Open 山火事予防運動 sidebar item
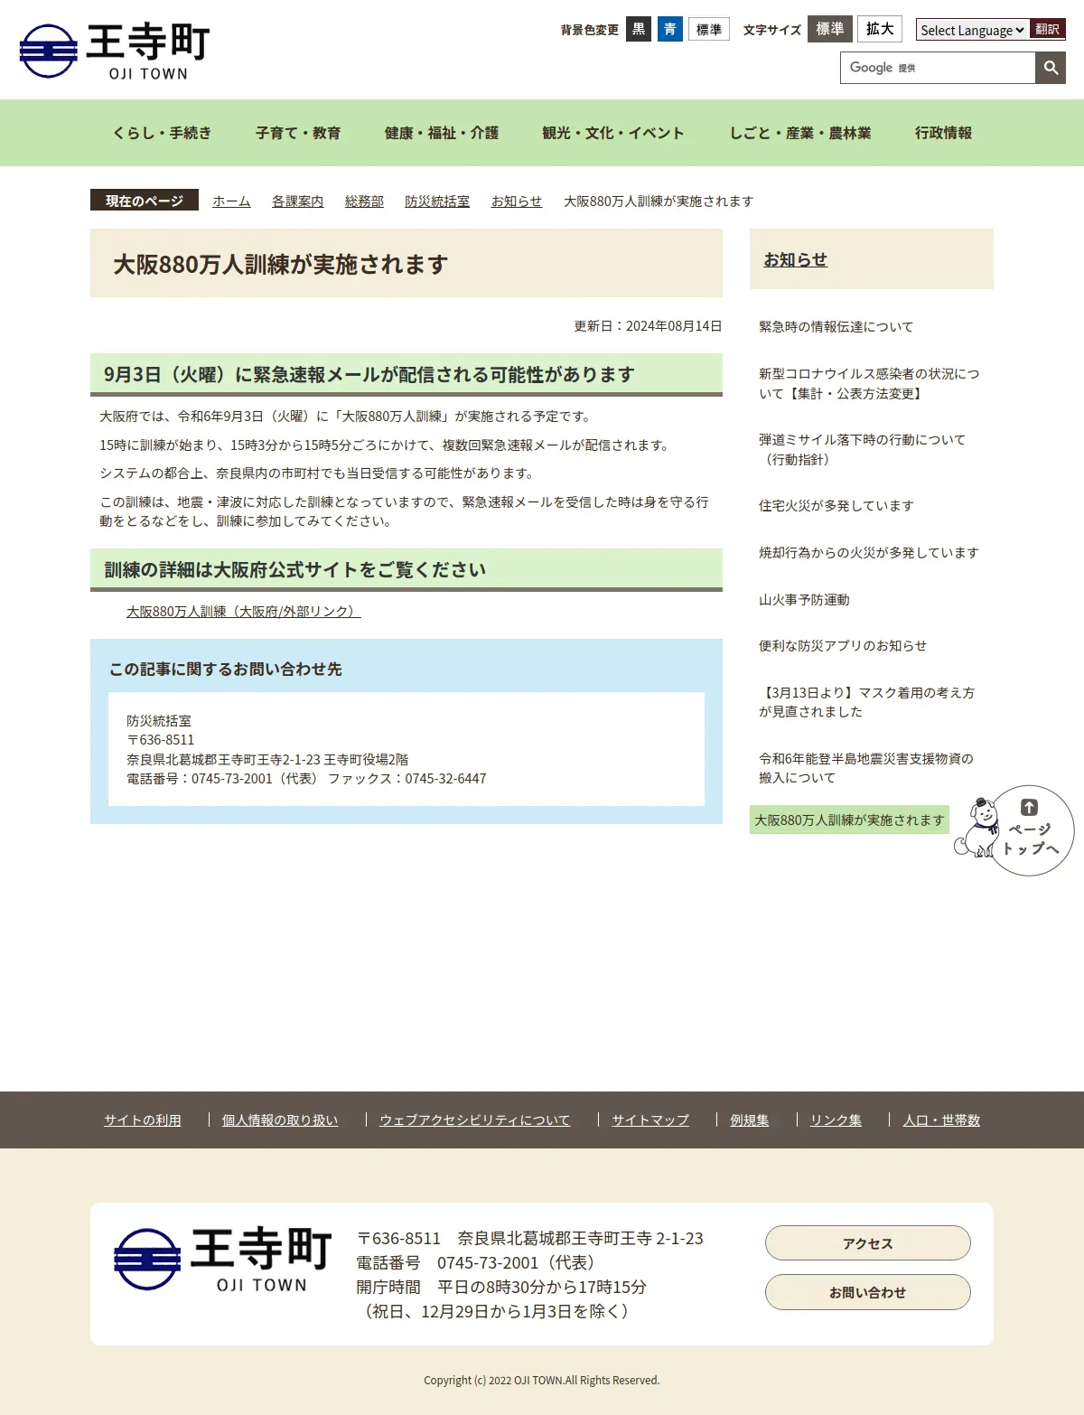Viewport: 1084px width, 1415px height. coord(804,600)
